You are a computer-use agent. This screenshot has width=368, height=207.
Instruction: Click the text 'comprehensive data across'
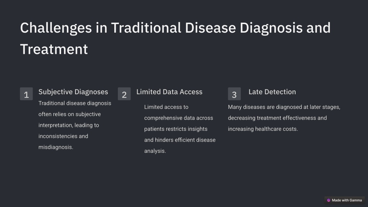click(179, 118)
